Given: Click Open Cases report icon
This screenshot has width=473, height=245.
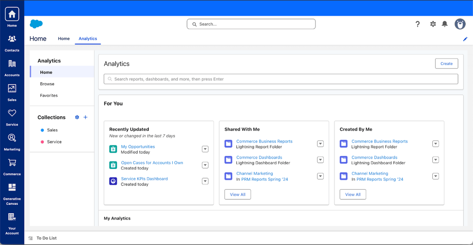Looking at the screenshot, I should pyautogui.click(x=113, y=165).
